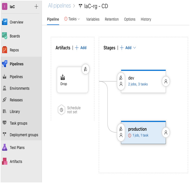Screen dimensions: 190x183
Task: Open post-deployment conditions for production stage
Action: (166, 132)
